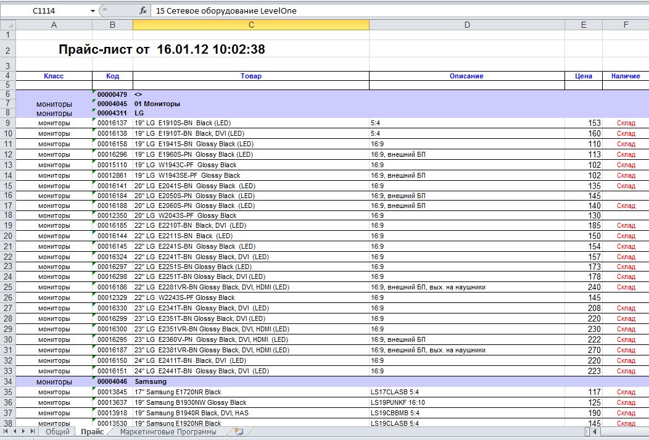Click the Код header cell
Image resolution: width=649 pixels, height=440 pixels.
pos(112,76)
